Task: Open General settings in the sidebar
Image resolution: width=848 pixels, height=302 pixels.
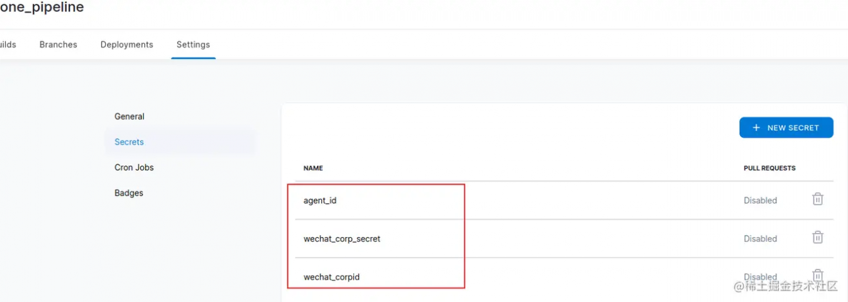Action: (x=129, y=117)
